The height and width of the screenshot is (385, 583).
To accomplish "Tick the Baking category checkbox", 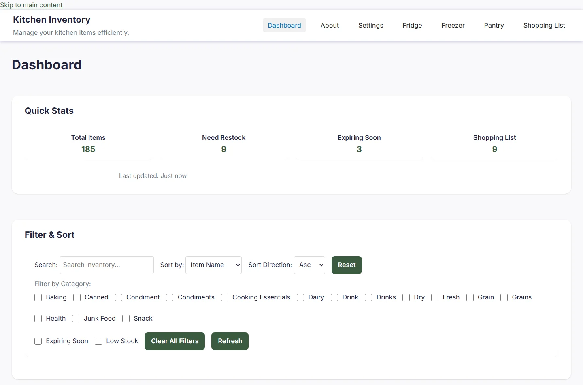I will pos(38,297).
